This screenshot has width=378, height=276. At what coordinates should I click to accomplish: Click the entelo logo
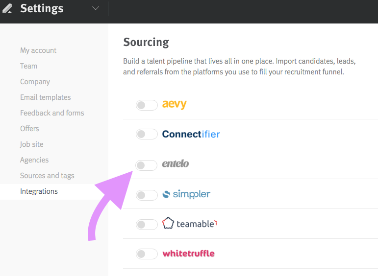coord(175,163)
